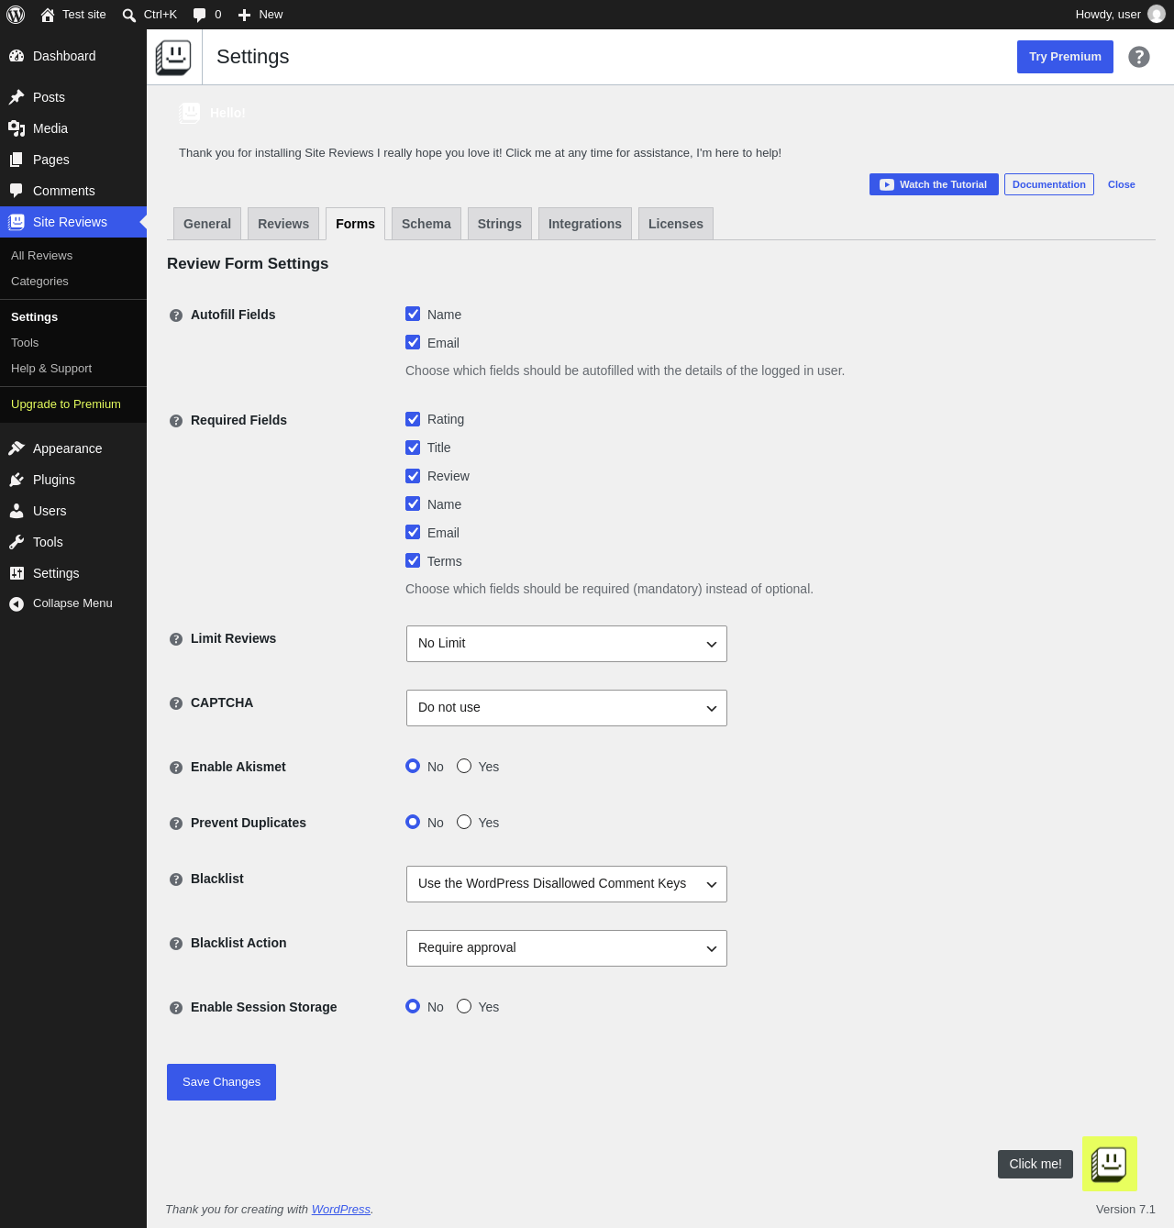
Task: Click the Comments bubble icon in sidebar
Action: pyautogui.click(x=17, y=191)
